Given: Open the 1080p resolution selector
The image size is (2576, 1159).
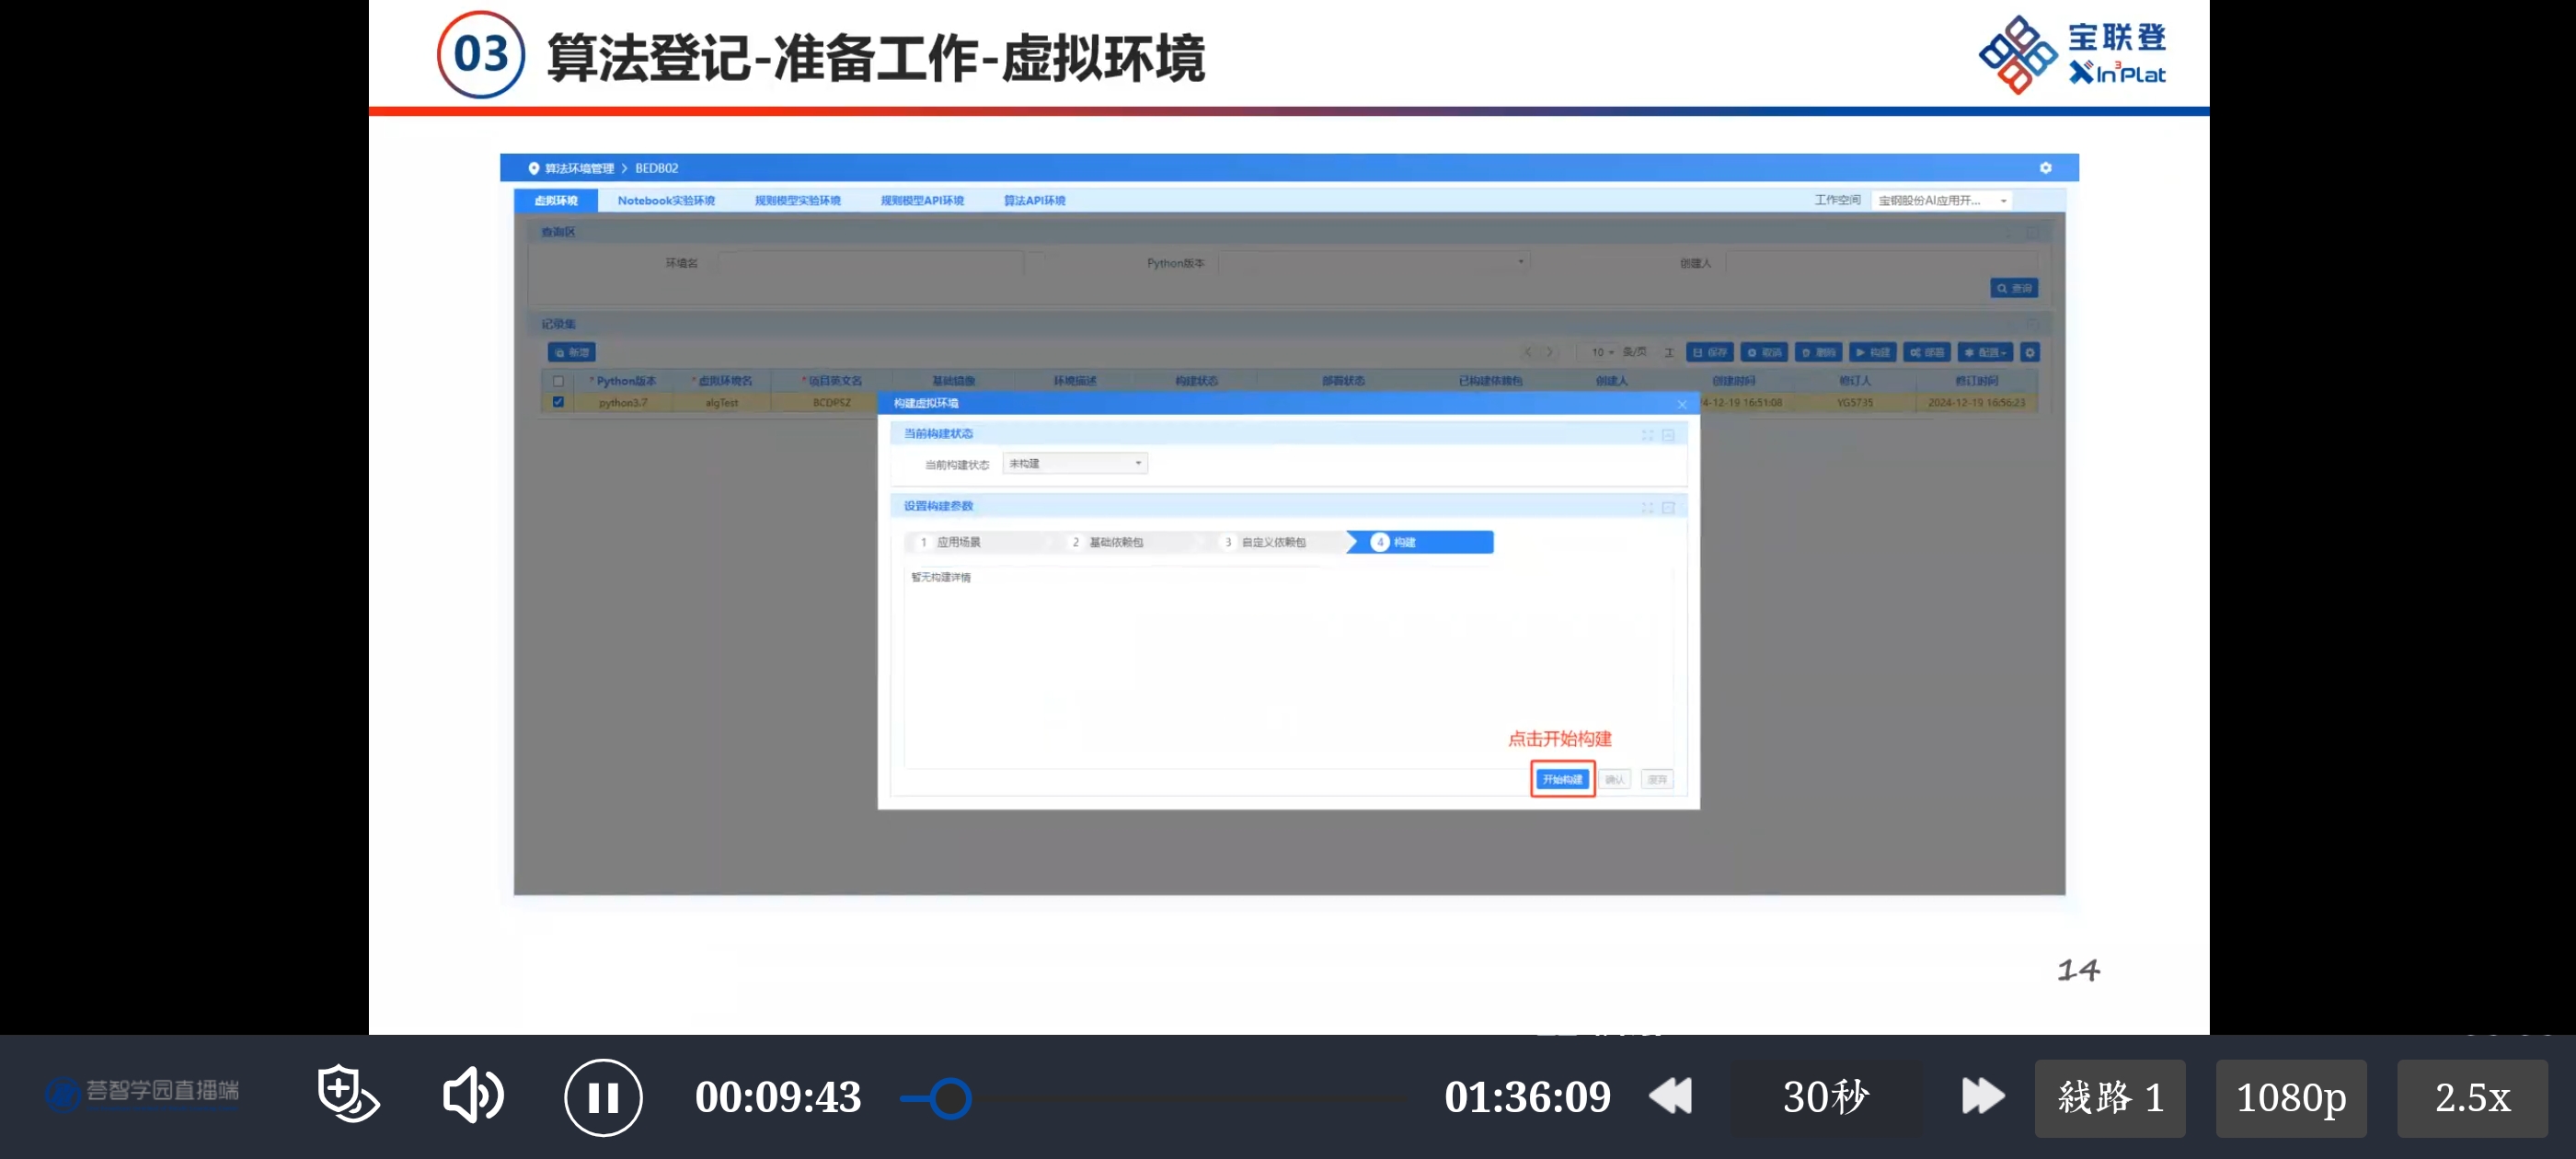Looking at the screenshot, I should 2290,1098.
